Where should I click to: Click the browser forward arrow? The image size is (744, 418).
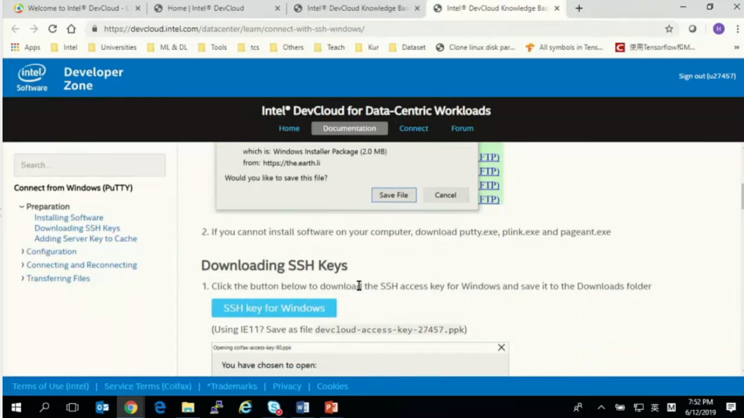[34, 29]
